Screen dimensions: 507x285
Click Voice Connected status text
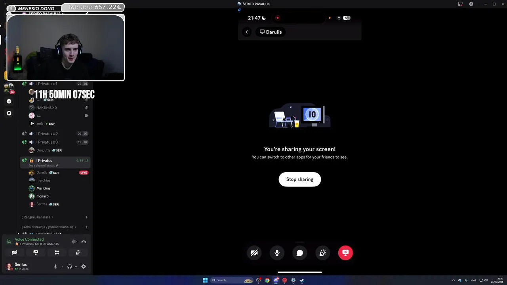click(x=29, y=239)
